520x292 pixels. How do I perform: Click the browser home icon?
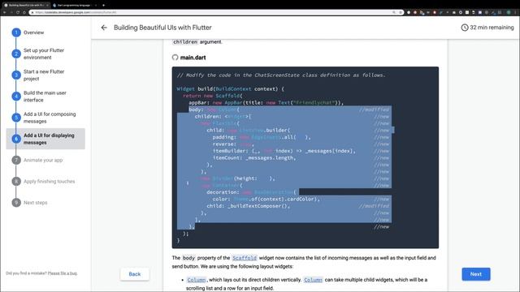24,12
